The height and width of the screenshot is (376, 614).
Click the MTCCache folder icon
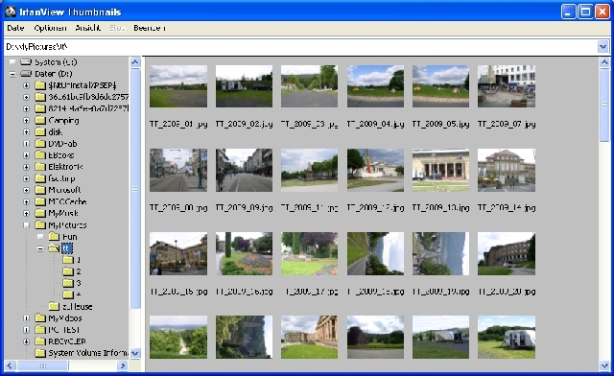point(40,201)
